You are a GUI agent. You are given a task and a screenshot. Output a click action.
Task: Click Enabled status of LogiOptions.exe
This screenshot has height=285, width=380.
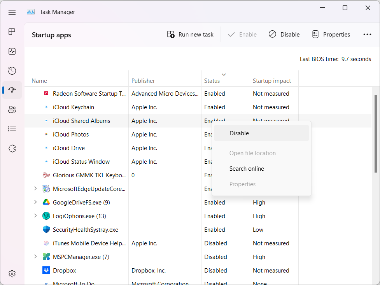tap(214, 216)
